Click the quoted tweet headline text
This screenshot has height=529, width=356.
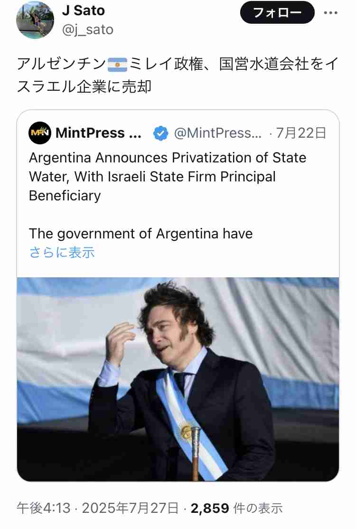[x=168, y=177]
